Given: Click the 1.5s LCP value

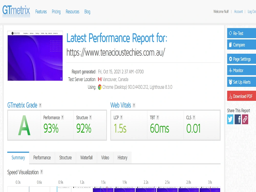Looking at the screenshot, I should [120, 128].
